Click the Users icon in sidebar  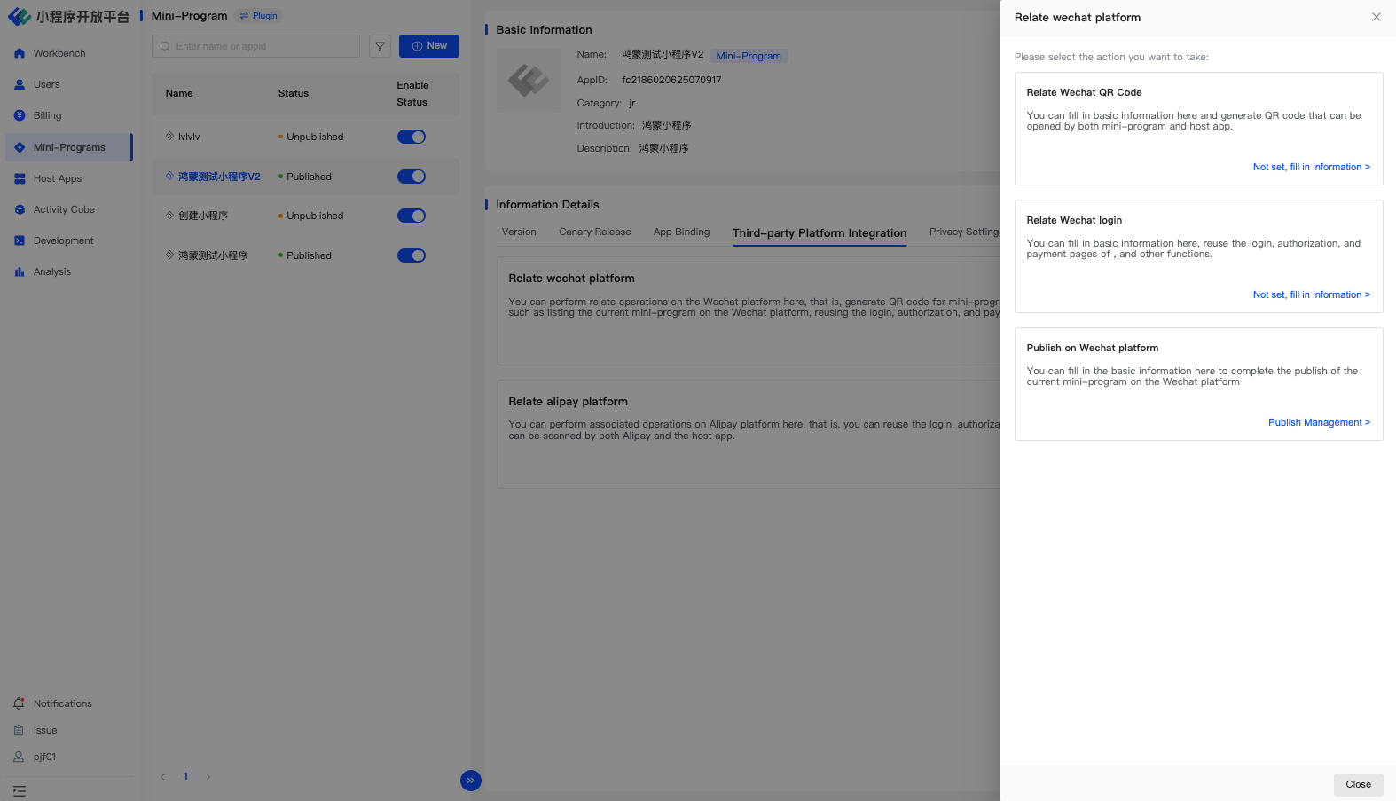[20, 84]
